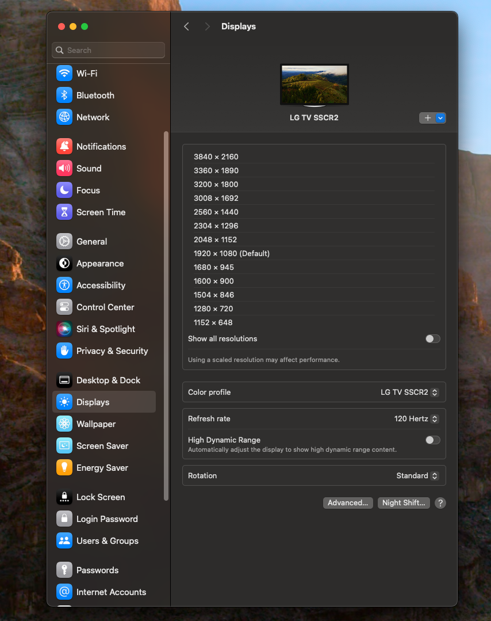Select the Lock Screen icon
This screenshot has width=491, height=621.
[x=64, y=497]
